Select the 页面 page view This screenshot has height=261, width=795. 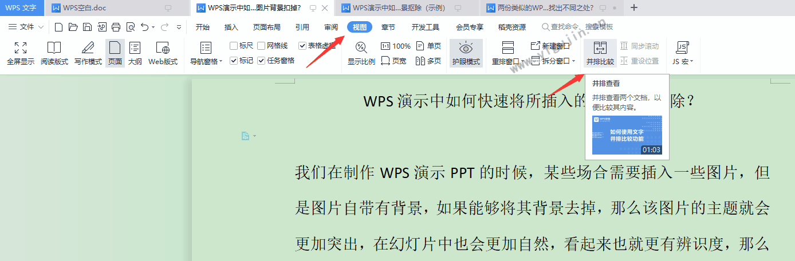coord(115,54)
